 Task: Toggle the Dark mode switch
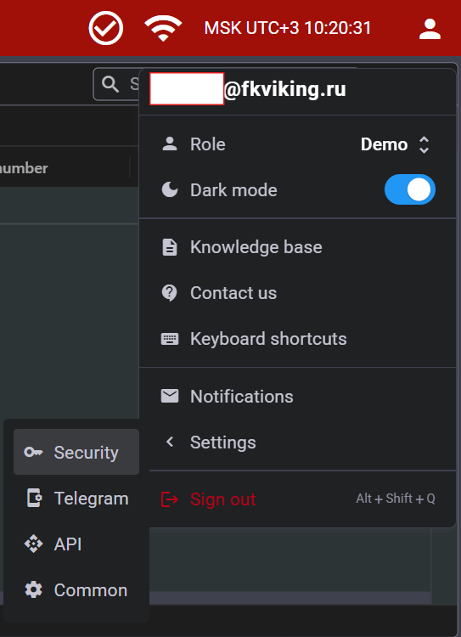(410, 189)
